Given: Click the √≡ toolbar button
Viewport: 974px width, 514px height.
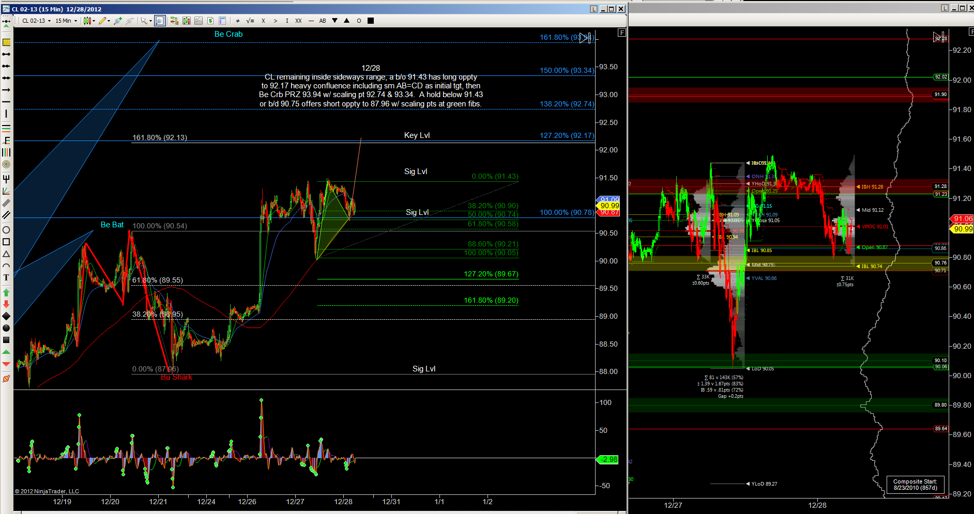Looking at the screenshot, I should tap(250, 21).
